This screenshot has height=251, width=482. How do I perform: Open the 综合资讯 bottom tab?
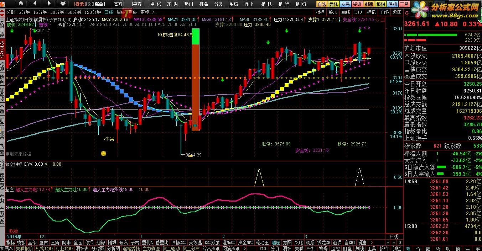pyautogui.click(x=211, y=249)
